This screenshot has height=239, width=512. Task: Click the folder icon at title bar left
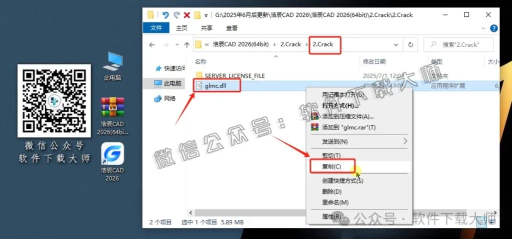point(150,15)
